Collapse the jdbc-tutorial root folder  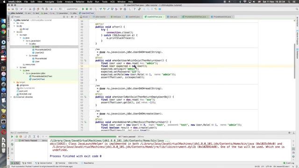(11, 20)
